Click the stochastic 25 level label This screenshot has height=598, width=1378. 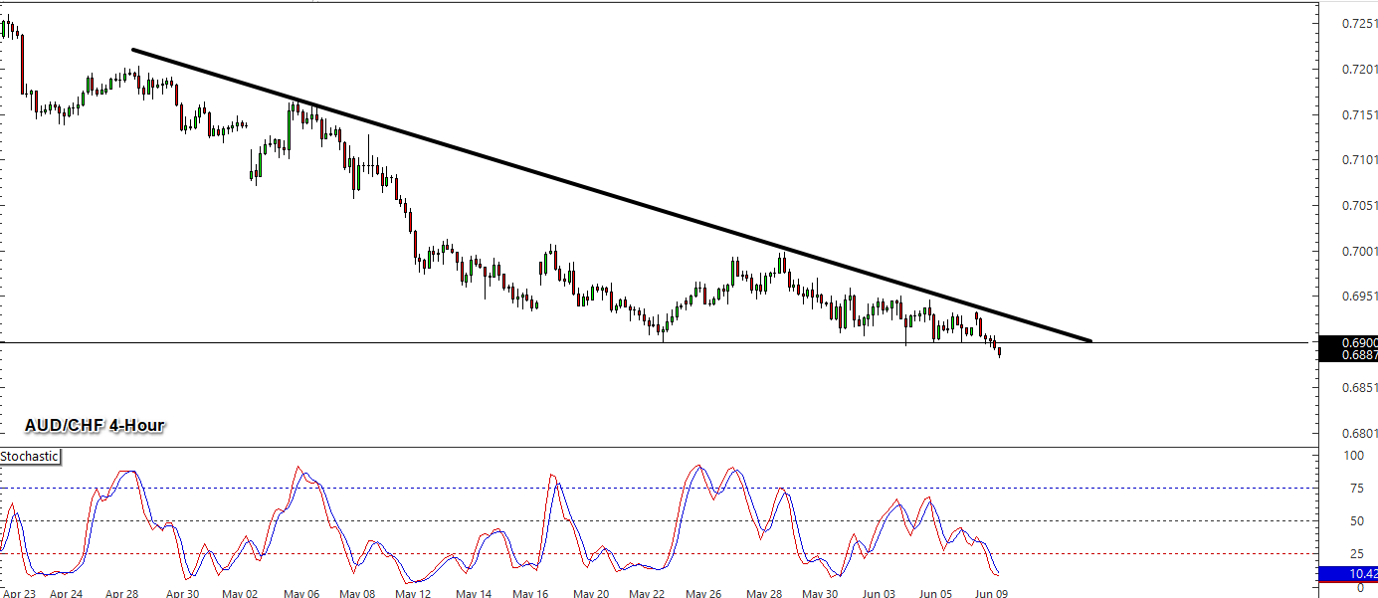coord(1356,554)
